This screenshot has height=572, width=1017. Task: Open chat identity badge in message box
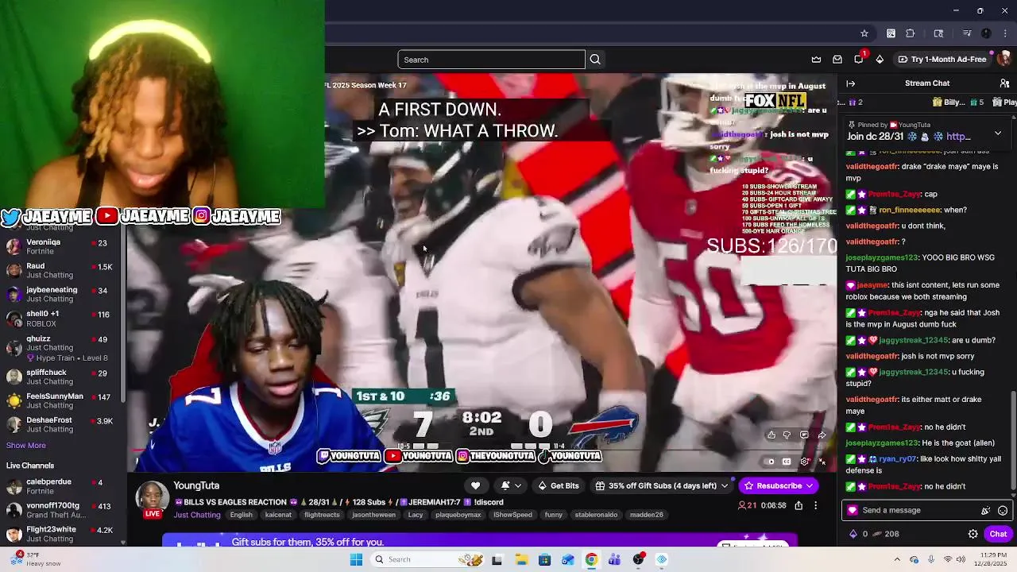pos(853,511)
